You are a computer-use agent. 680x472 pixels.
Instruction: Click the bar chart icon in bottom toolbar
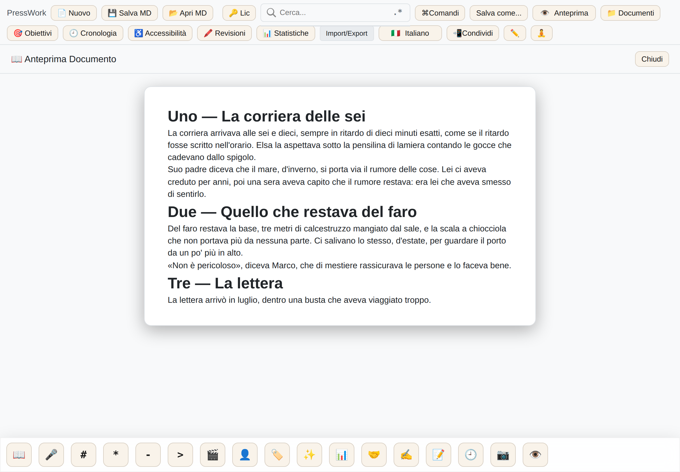pos(342,454)
